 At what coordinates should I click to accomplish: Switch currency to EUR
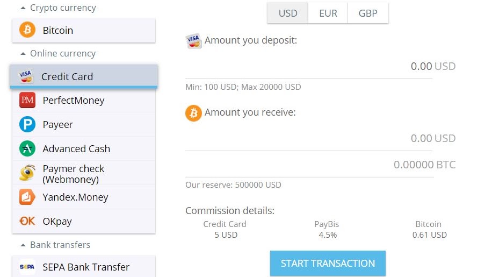(x=328, y=13)
